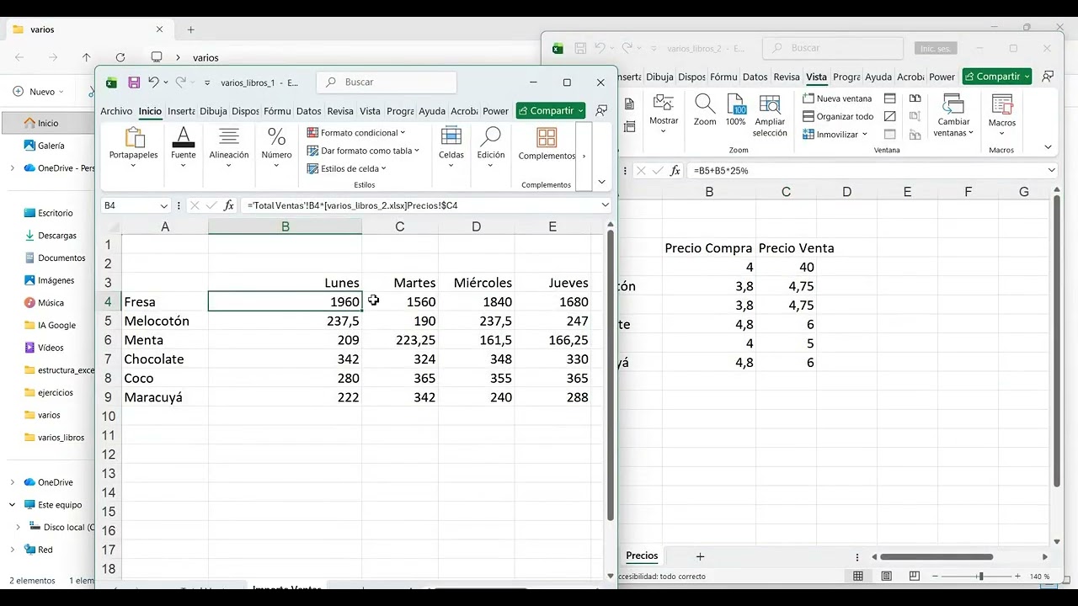Open Descargas folder in File Explorer
Screen dimensions: 1078x606
57,236
